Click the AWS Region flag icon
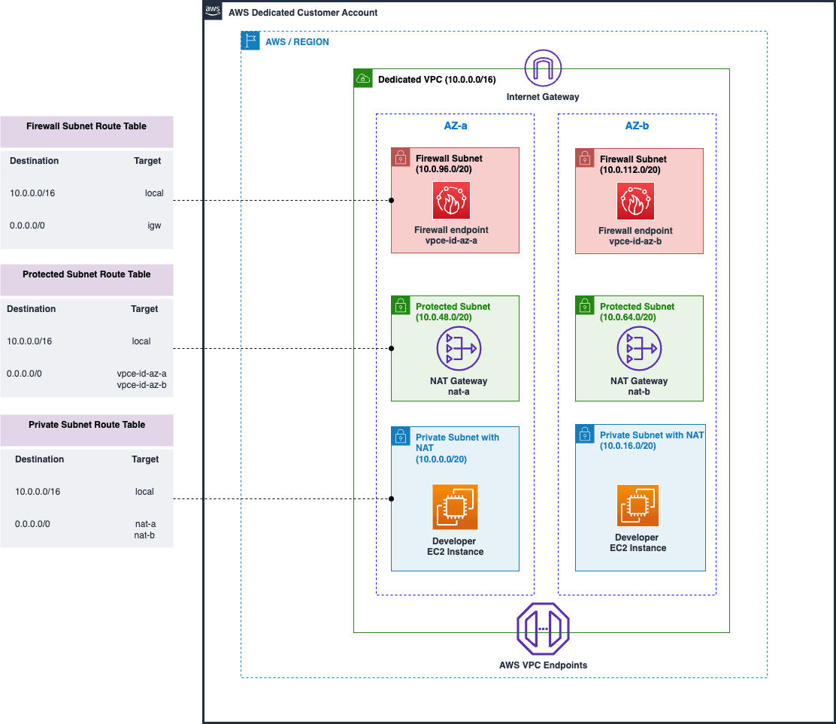 click(x=249, y=41)
